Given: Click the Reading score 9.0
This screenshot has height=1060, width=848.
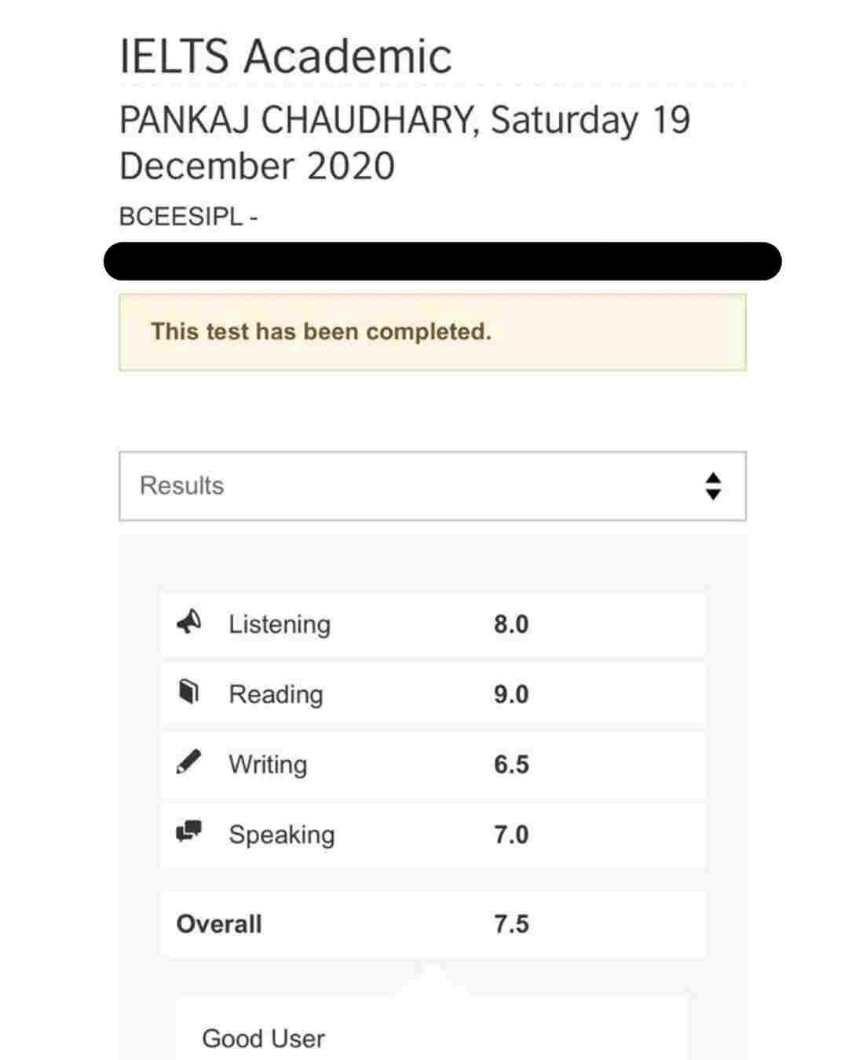Looking at the screenshot, I should tap(511, 695).
